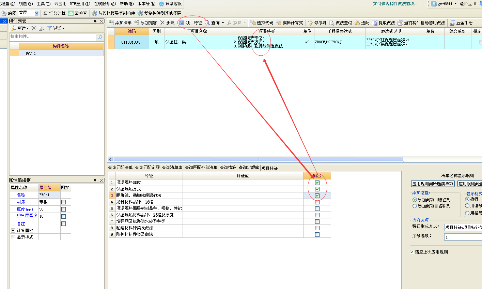Check output for 保温隔热面层材料品种、规格、性能
The width and height of the screenshot is (482, 289).
pos(317,208)
